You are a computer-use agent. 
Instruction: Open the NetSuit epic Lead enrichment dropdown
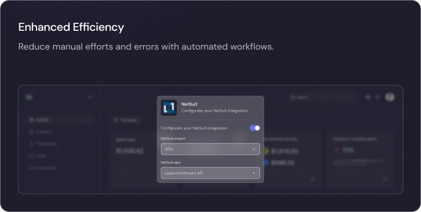coord(211,173)
